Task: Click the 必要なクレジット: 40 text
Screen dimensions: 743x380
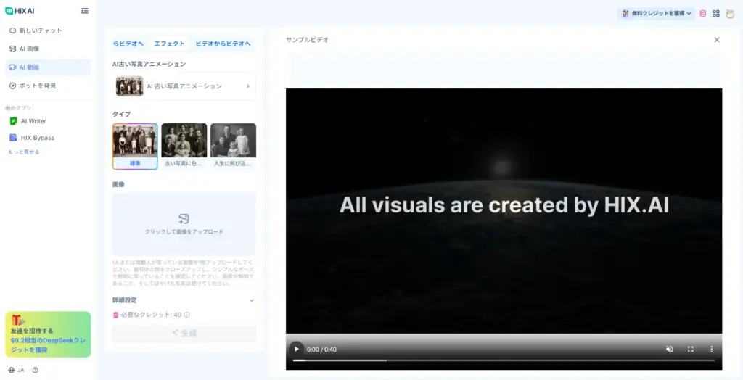Action: (x=151, y=315)
